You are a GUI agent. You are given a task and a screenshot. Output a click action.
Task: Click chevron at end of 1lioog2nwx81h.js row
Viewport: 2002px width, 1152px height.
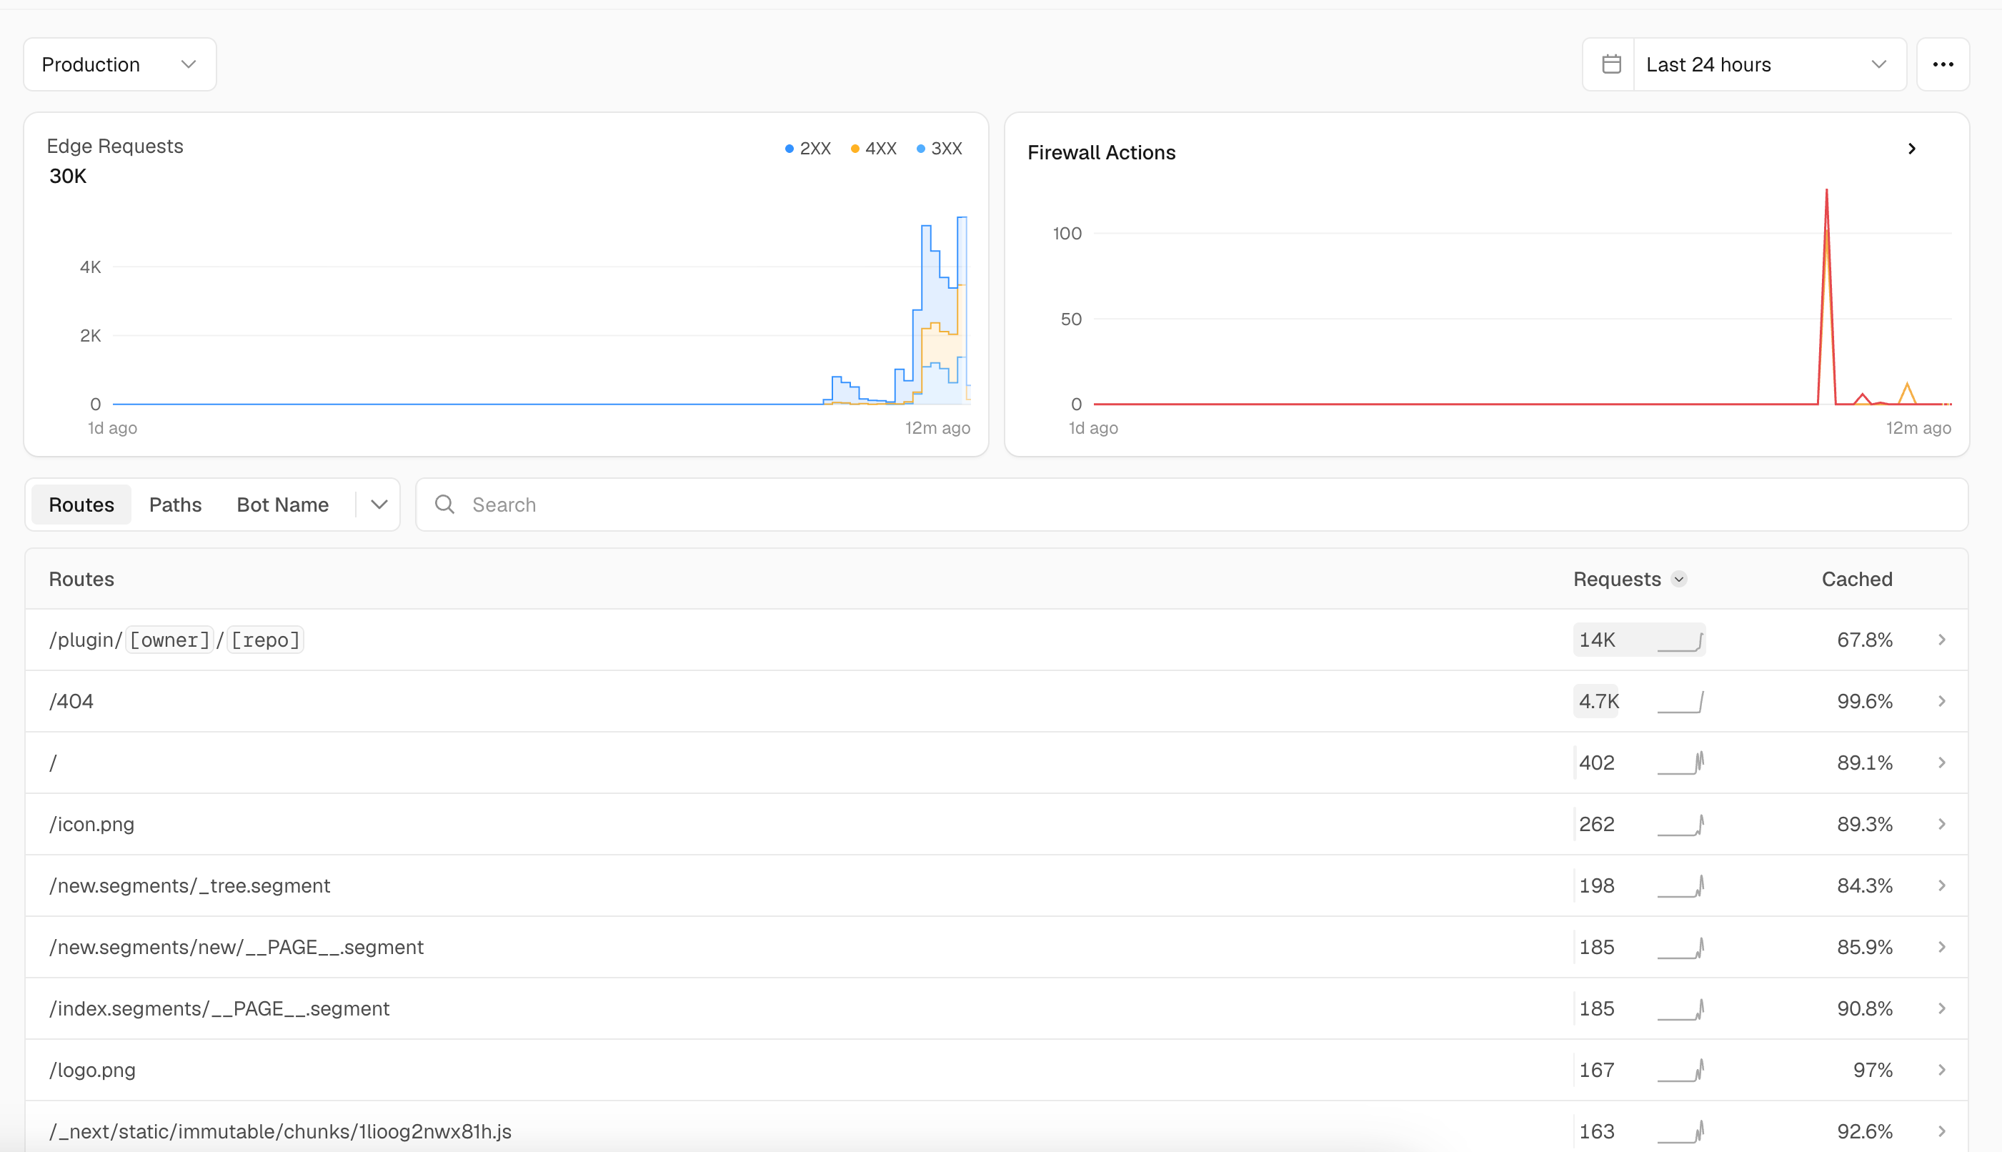pyautogui.click(x=1942, y=1131)
